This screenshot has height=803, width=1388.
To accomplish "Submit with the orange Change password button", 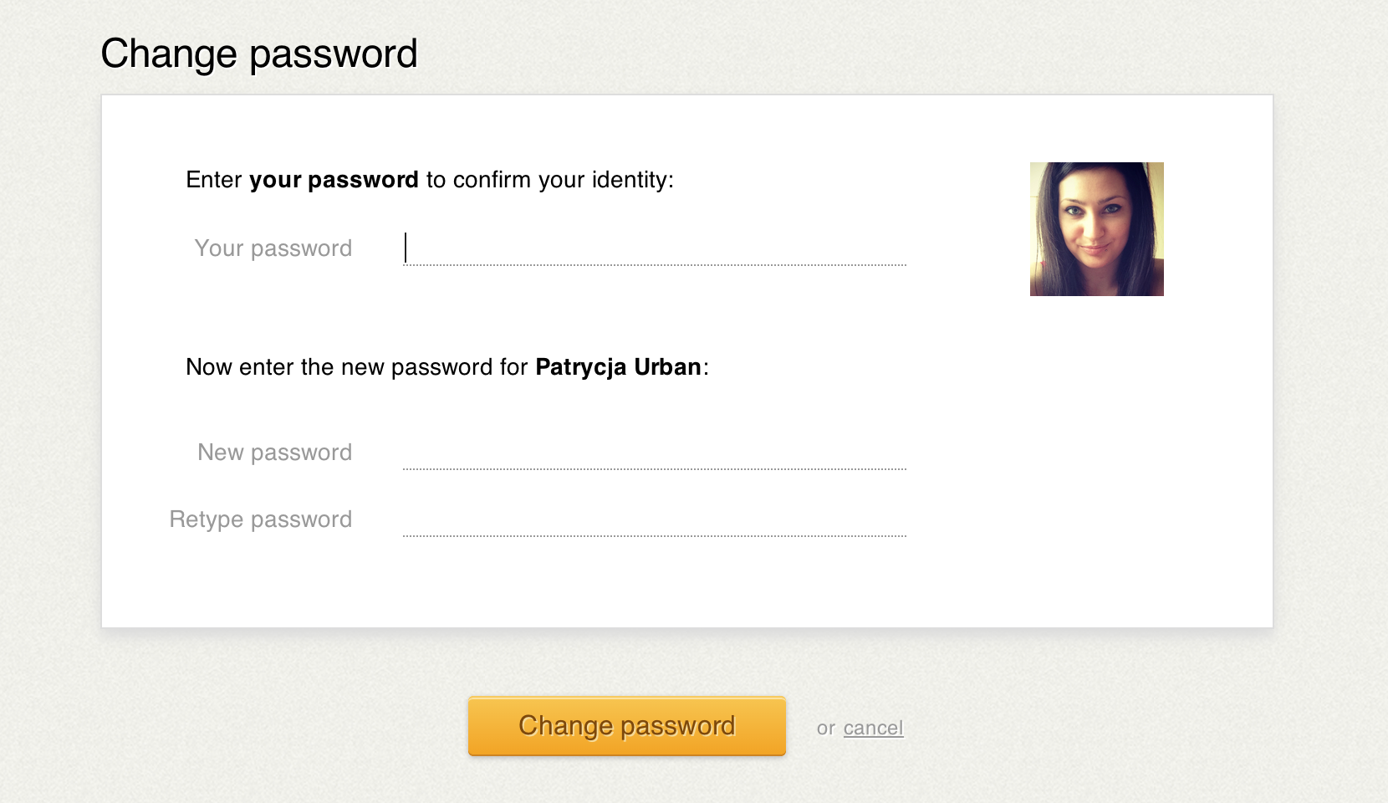I will click(x=627, y=726).
